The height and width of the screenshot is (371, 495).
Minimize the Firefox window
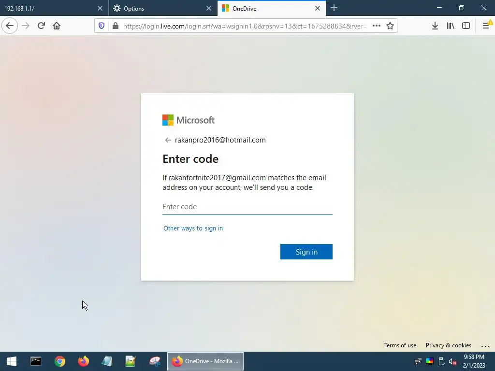[x=439, y=8]
